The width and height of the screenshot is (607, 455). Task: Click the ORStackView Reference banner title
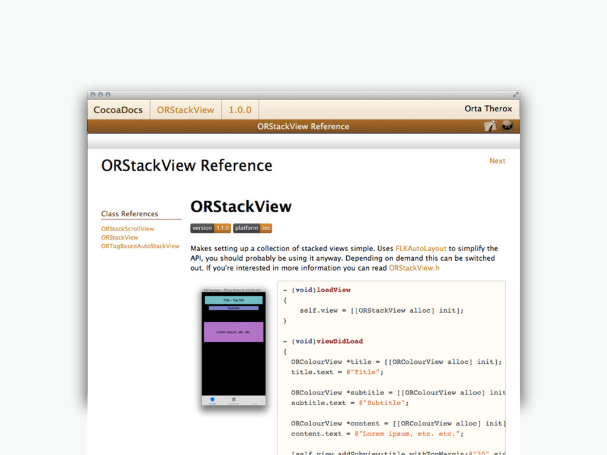(303, 127)
